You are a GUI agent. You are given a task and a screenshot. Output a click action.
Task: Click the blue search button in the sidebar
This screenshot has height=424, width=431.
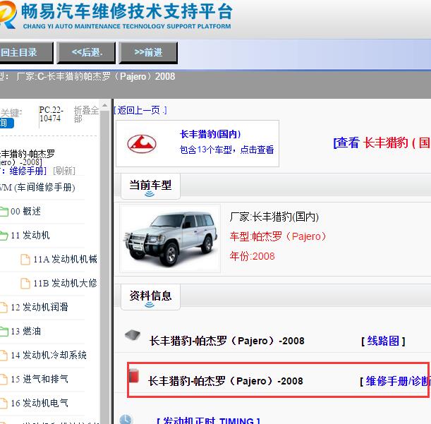[6, 123]
